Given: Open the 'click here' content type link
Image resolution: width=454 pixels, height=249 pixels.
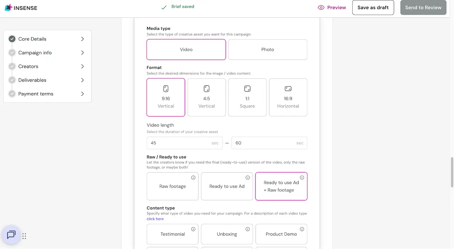Looking at the screenshot, I should 155,219.
